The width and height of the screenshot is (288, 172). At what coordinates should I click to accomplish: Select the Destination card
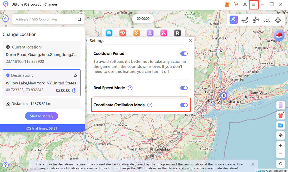[42, 83]
